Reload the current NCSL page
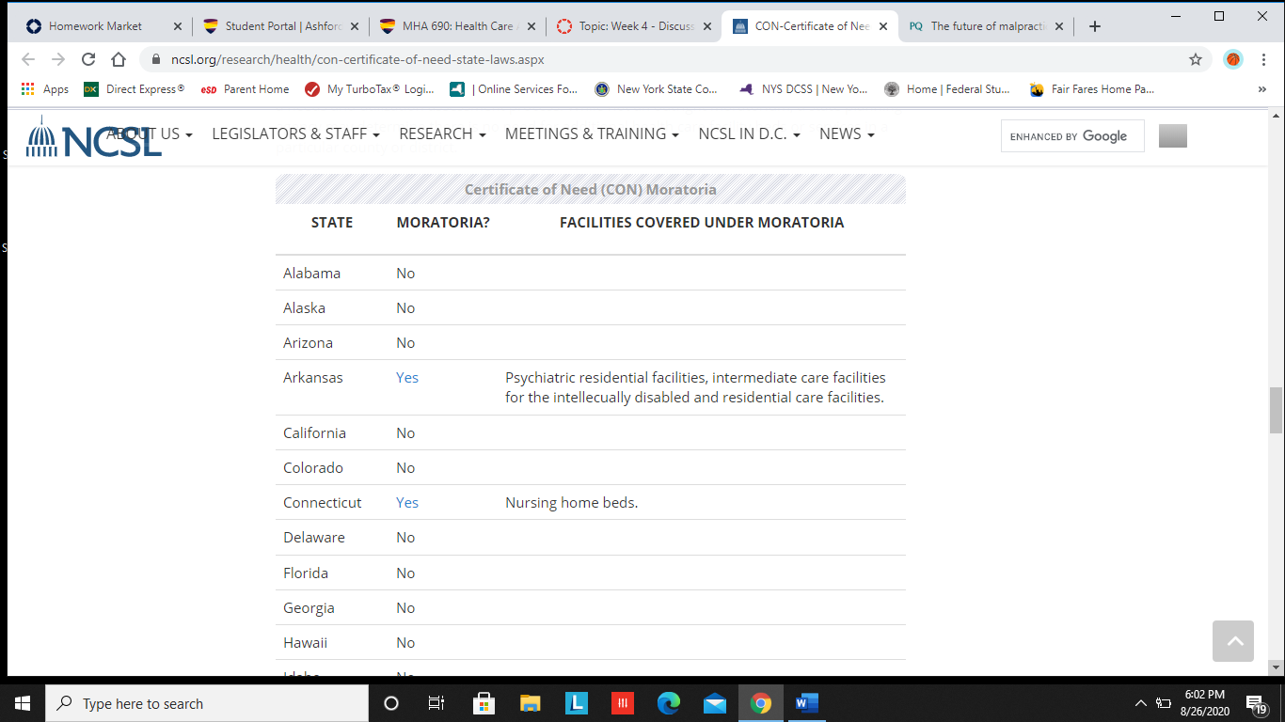Image resolution: width=1285 pixels, height=722 pixels. pos(88,59)
